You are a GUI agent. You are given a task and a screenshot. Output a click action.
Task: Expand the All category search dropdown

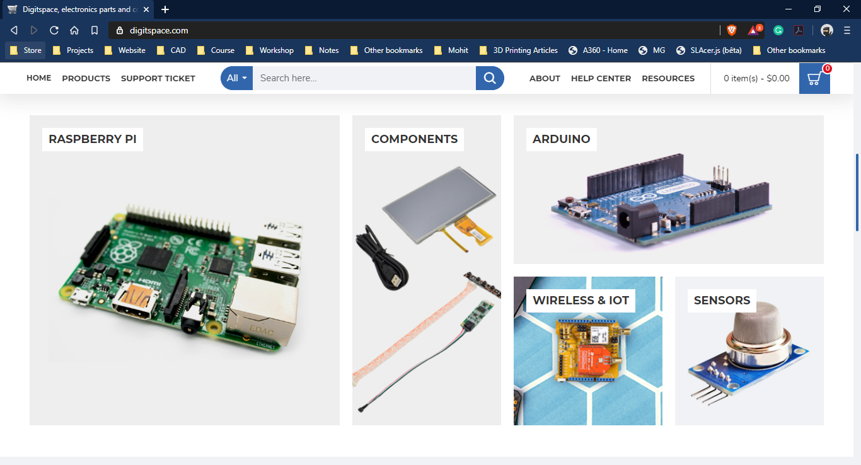(236, 78)
